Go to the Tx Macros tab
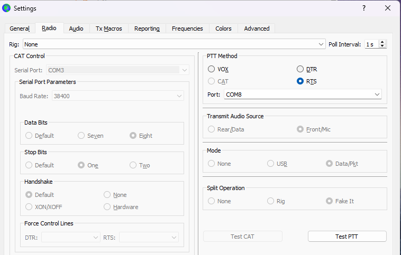This screenshot has width=401, height=255. pos(108,29)
